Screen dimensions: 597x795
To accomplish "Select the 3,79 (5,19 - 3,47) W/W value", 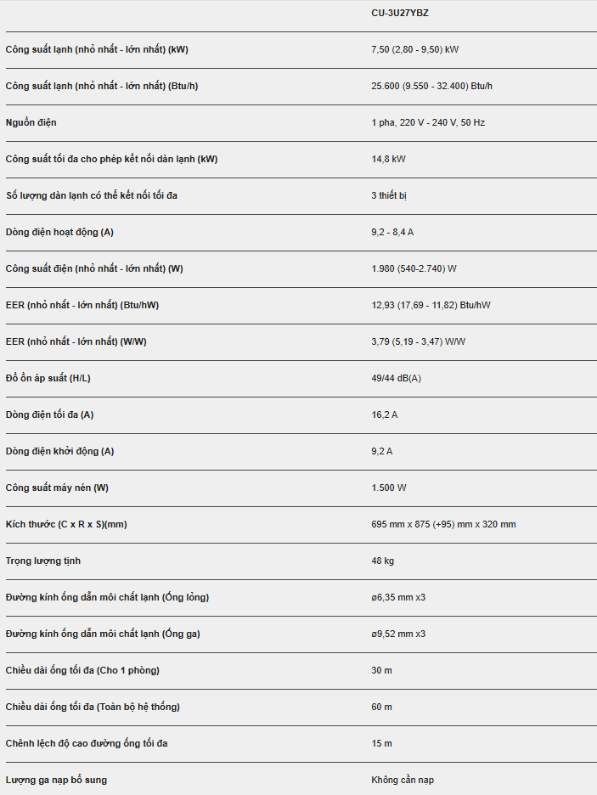I will pos(418,341).
